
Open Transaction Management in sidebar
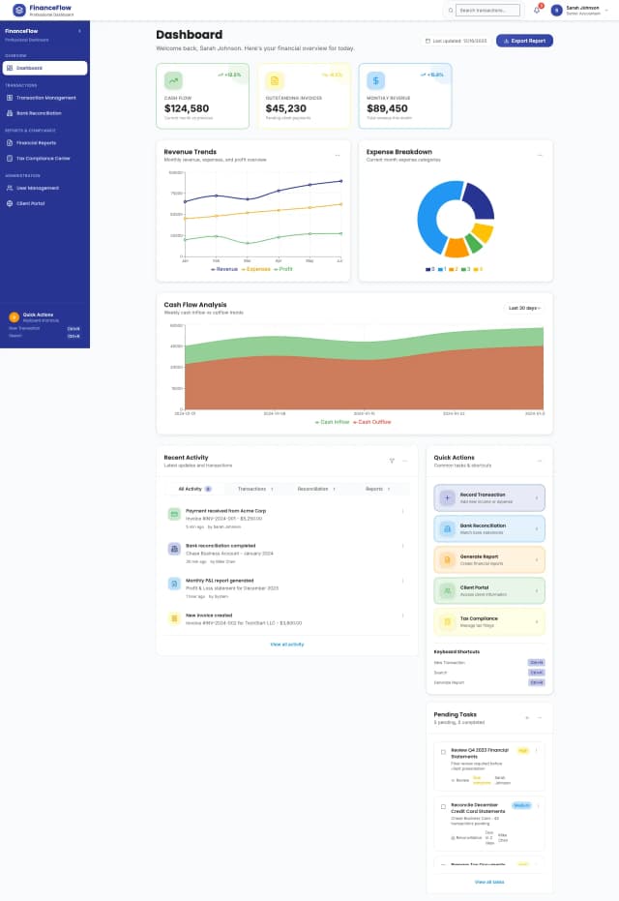[45, 98]
